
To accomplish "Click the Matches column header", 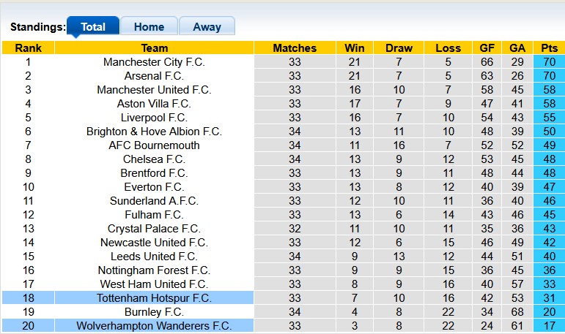I will tap(295, 48).
